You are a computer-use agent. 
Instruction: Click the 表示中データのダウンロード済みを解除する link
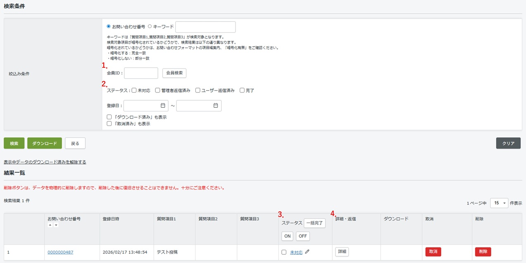pyautogui.click(x=45, y=162)
